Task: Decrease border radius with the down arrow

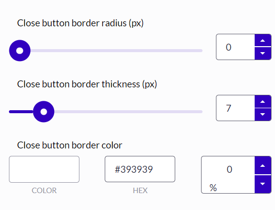Action: (263, 54)
